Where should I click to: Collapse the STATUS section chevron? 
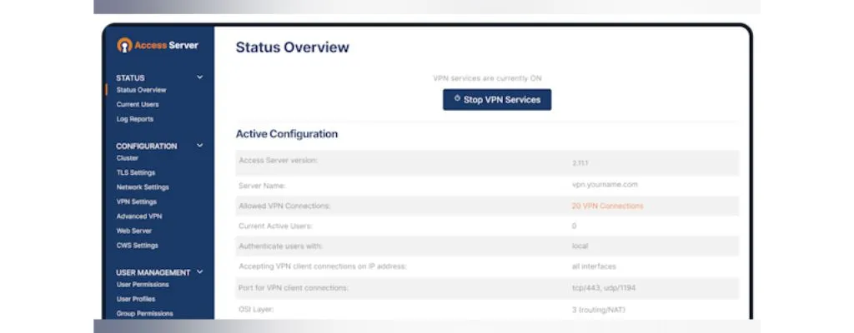tap(199, 77)
